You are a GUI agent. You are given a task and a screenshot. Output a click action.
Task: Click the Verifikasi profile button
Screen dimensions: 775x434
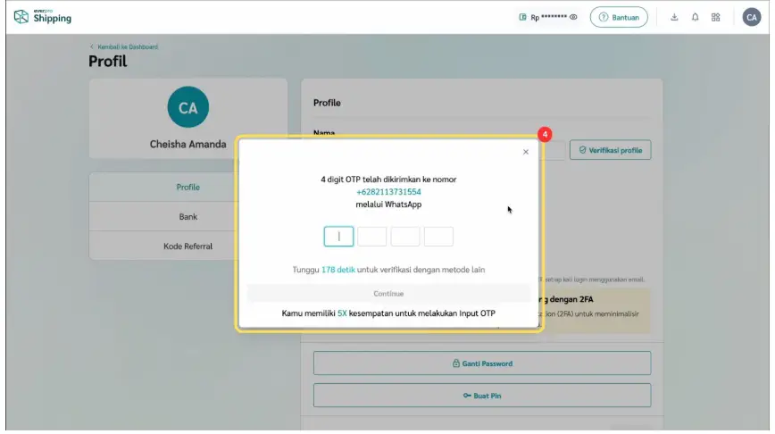click(x=611, y=150)
